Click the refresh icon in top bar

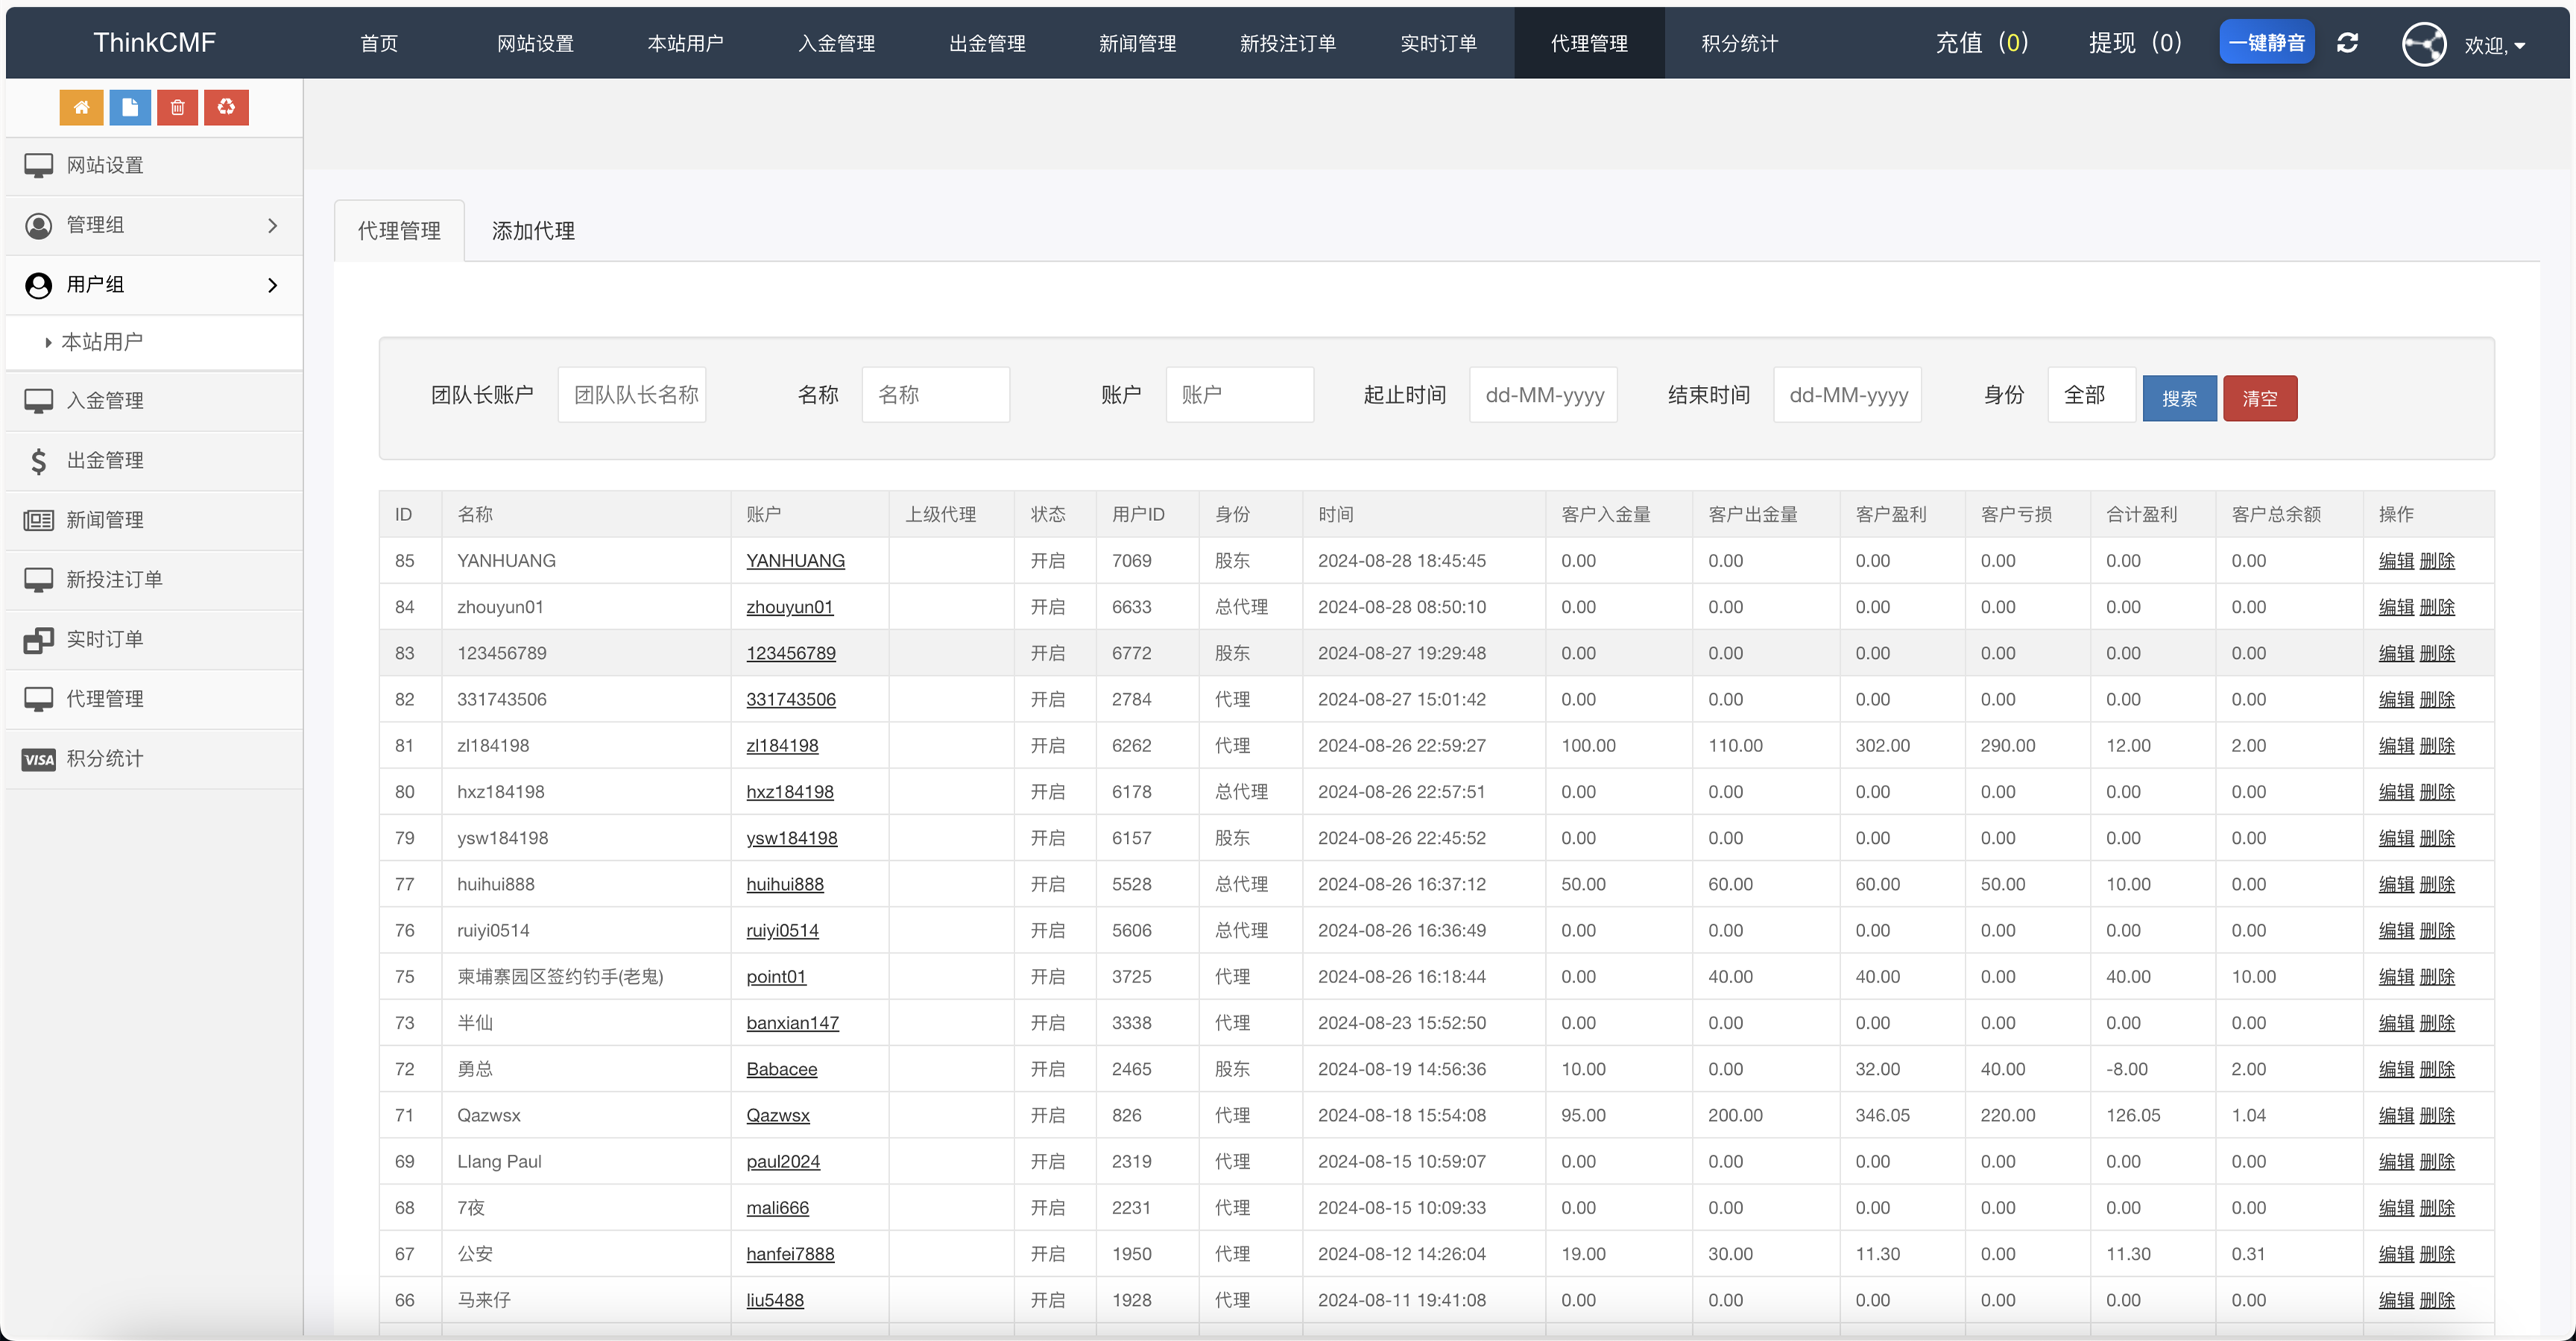2347,43
